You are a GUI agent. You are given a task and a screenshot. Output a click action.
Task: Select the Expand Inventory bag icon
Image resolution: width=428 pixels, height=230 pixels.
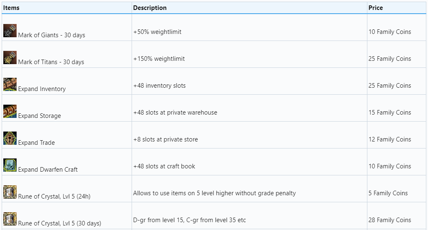pyautogui.click(x=10, y=84)
